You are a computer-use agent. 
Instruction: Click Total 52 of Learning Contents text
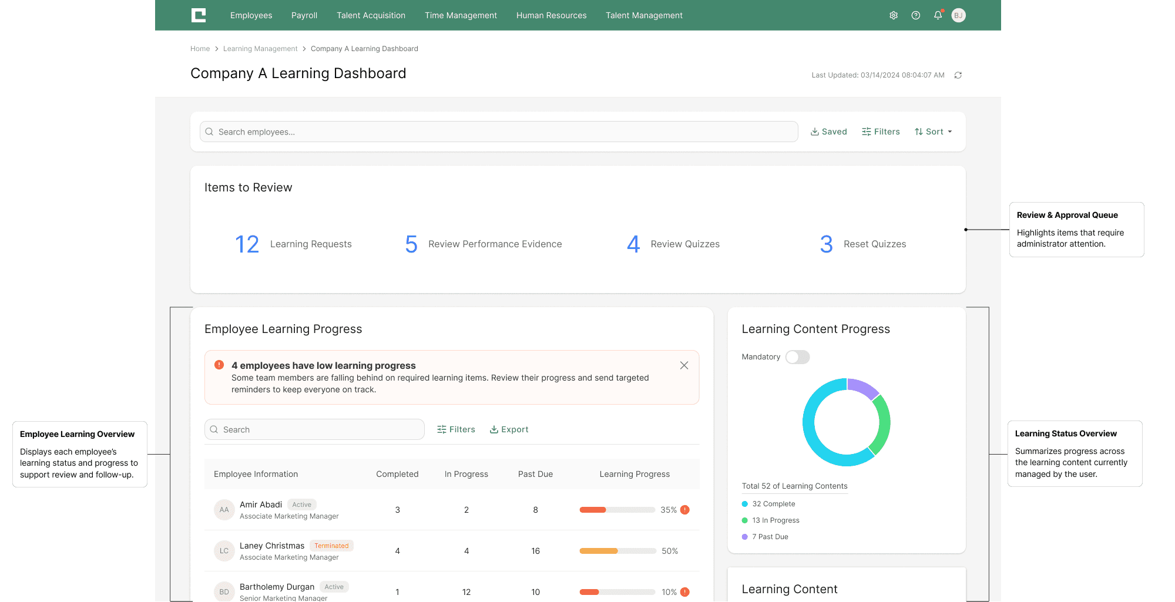tap(795, 486)
